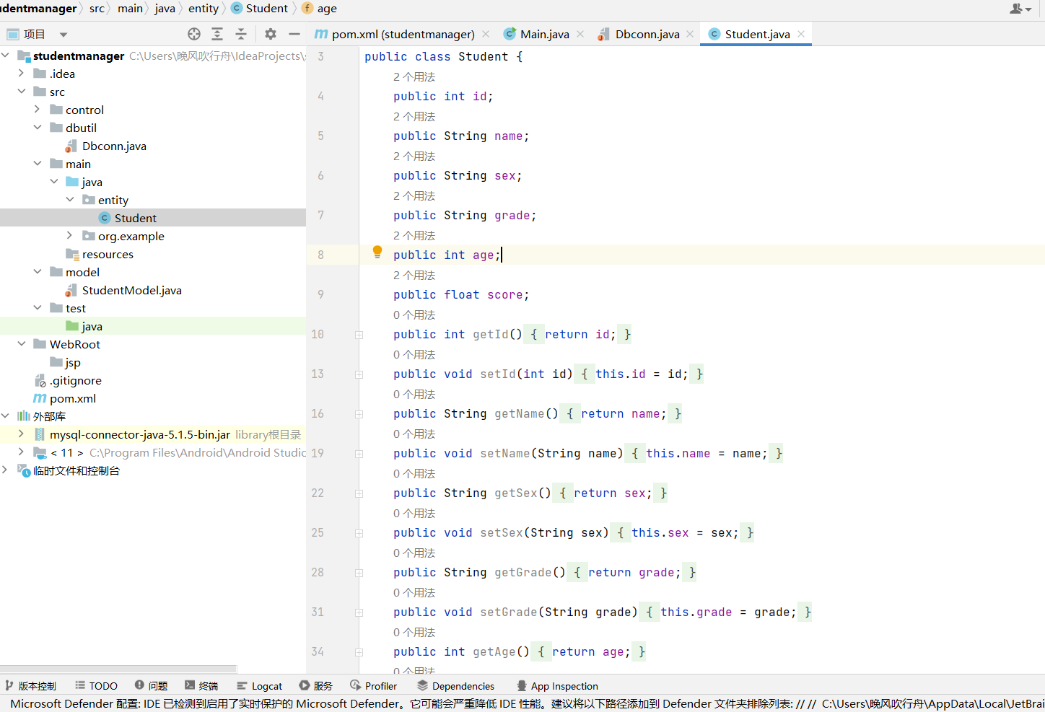Viewport: 1045px width, 712px height.
Task: Collapse the src folder
Action: pyautogui.click(x=22, y=91)
